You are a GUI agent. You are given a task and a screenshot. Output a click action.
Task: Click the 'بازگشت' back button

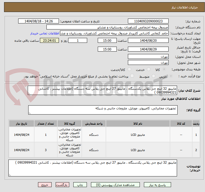62,185
